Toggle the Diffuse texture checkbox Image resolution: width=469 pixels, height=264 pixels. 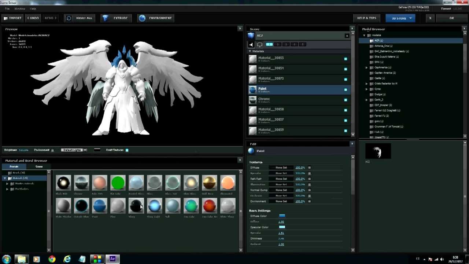tap(309, 168)
